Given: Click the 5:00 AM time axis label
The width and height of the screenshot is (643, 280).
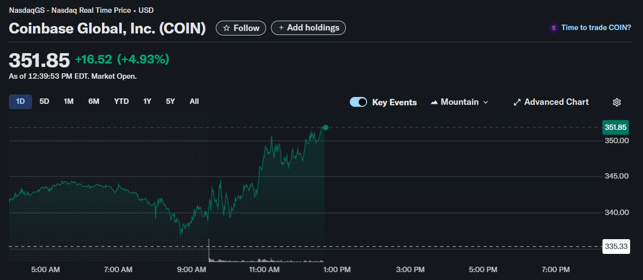Looking at the screenshot, I should click(x=45, y=270).
